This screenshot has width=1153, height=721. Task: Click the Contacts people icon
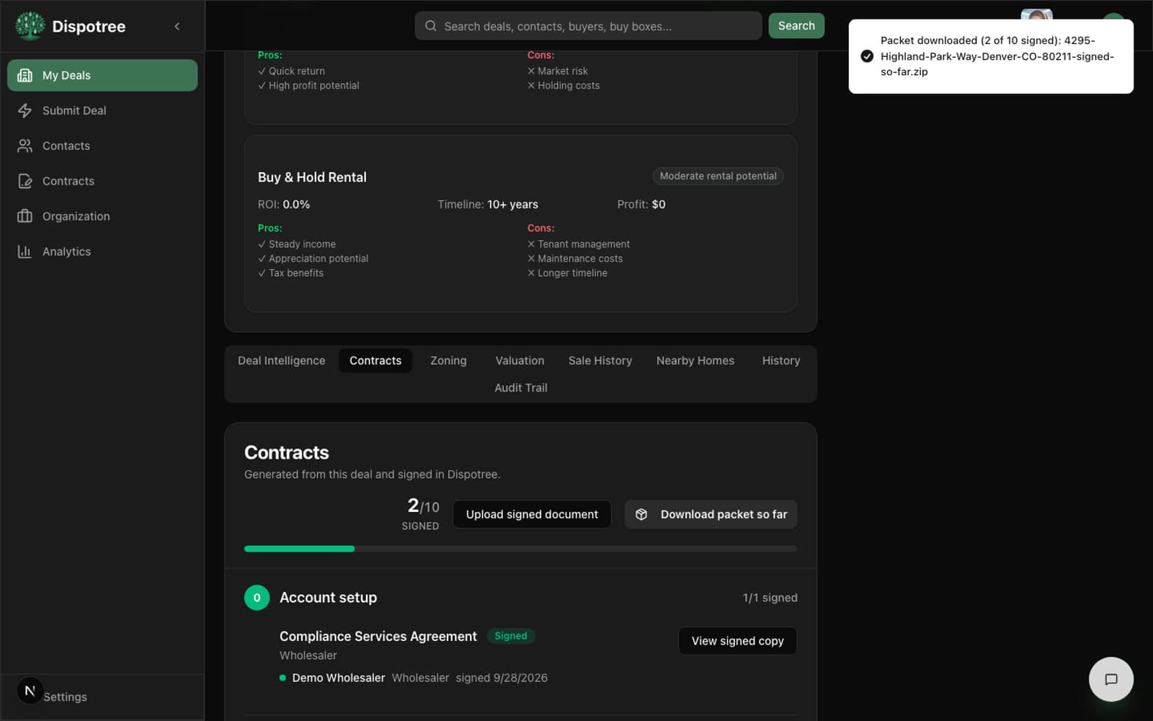pyautogui.click(x=25, y=146)
